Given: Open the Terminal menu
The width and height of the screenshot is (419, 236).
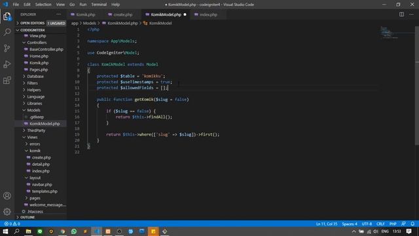Looking at the screenshot, I should click(x=99, y=5).
